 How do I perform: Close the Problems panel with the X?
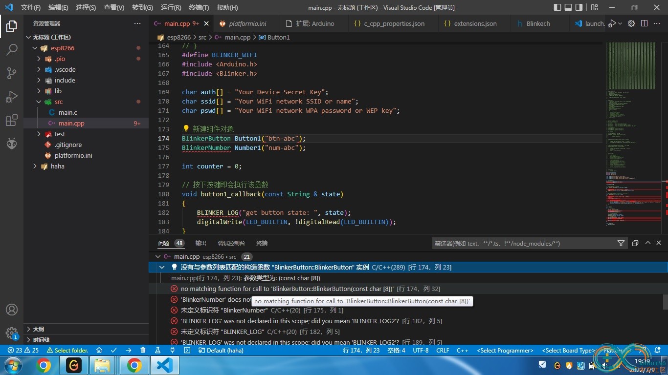point(659,243)
